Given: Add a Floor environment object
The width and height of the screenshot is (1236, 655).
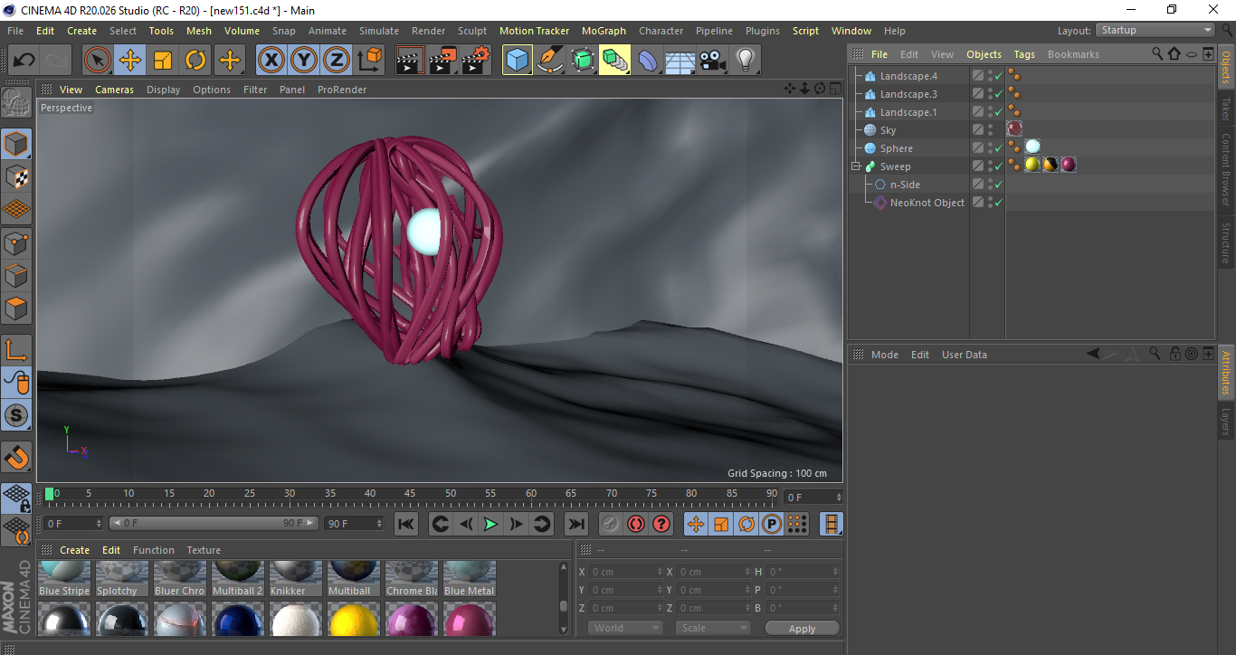Looking at the screenshot, I should pyautogui.click(x=680, y=61).
